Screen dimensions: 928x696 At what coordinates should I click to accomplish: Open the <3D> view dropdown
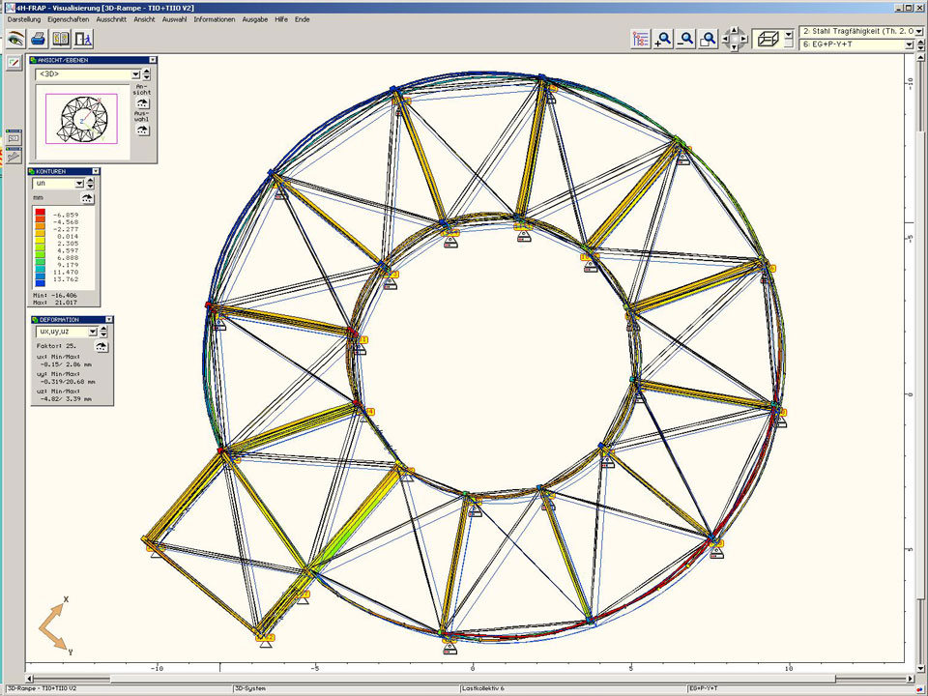pos(135,73)
